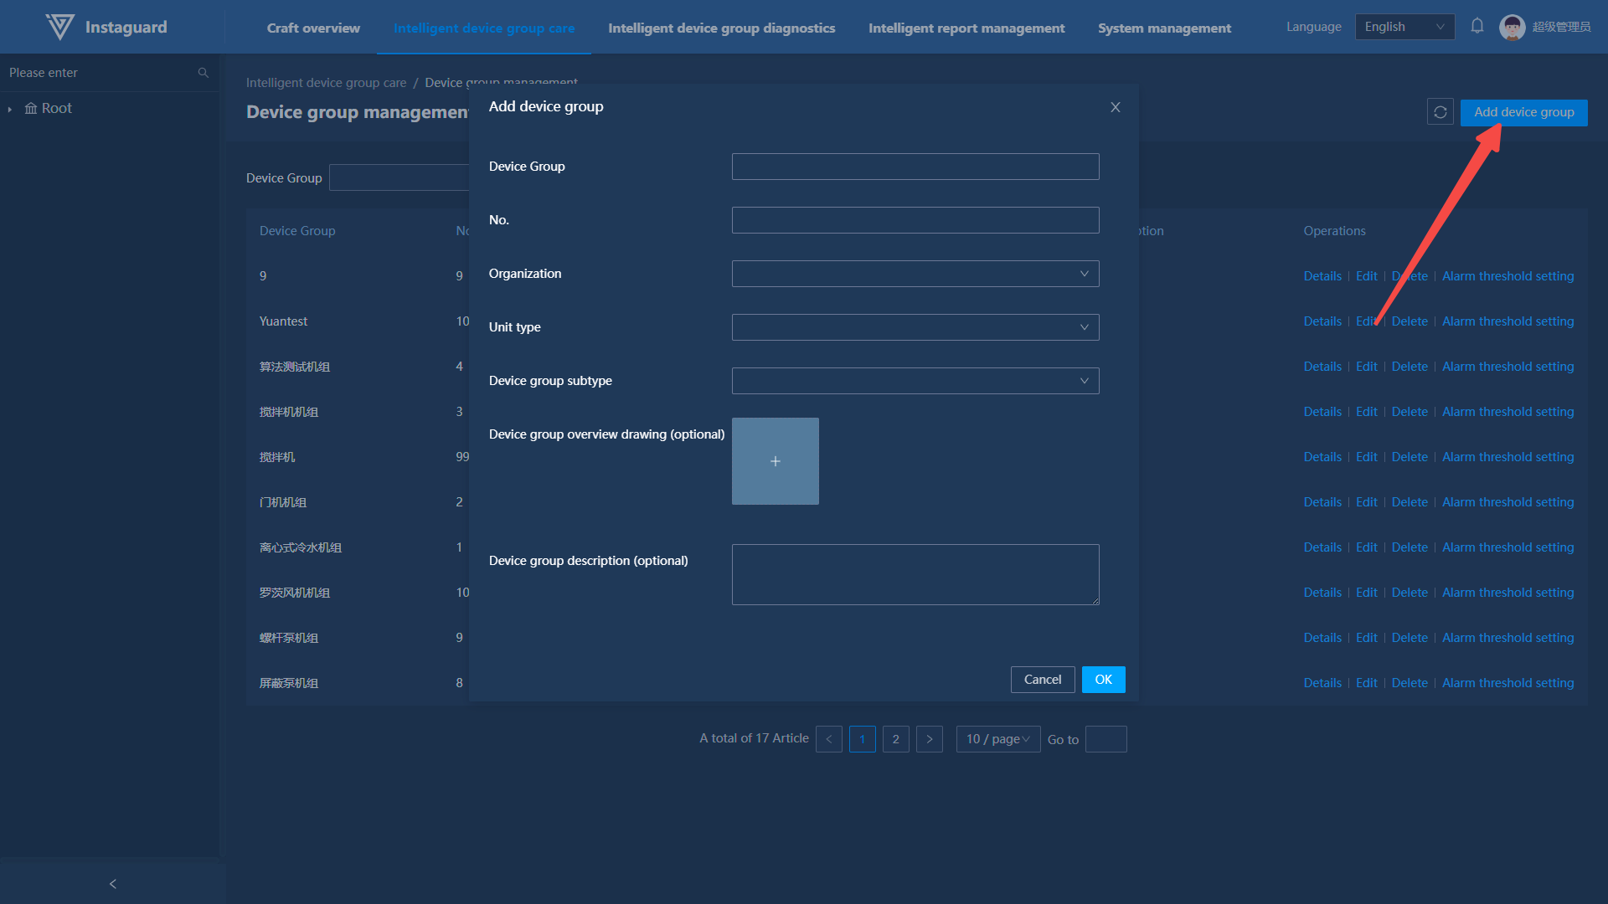Click the notification bell icon
Image resolution: width=1608 pixels, height=904 pixels.
coord(1477,26)
